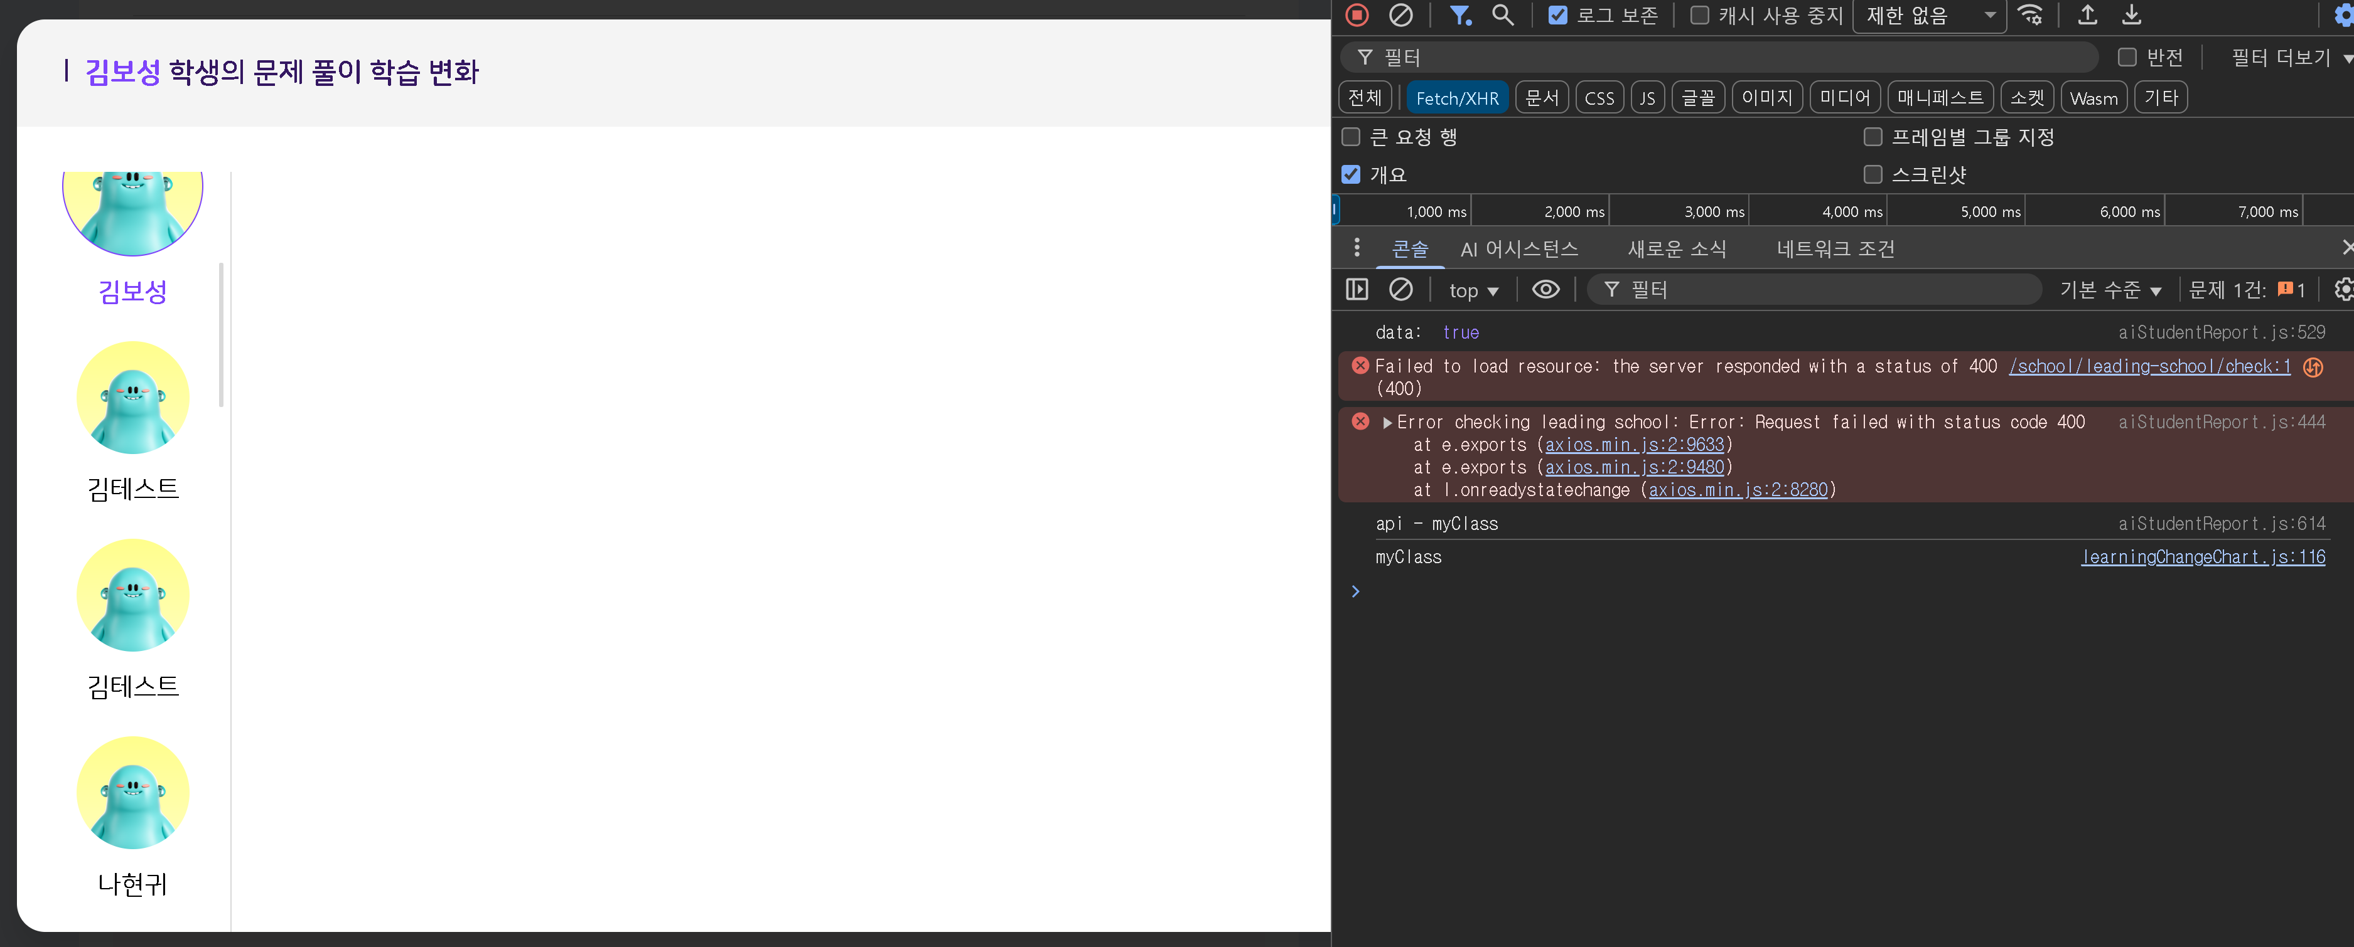
Task: Click the clear console icon
Action: point(1400,290)
